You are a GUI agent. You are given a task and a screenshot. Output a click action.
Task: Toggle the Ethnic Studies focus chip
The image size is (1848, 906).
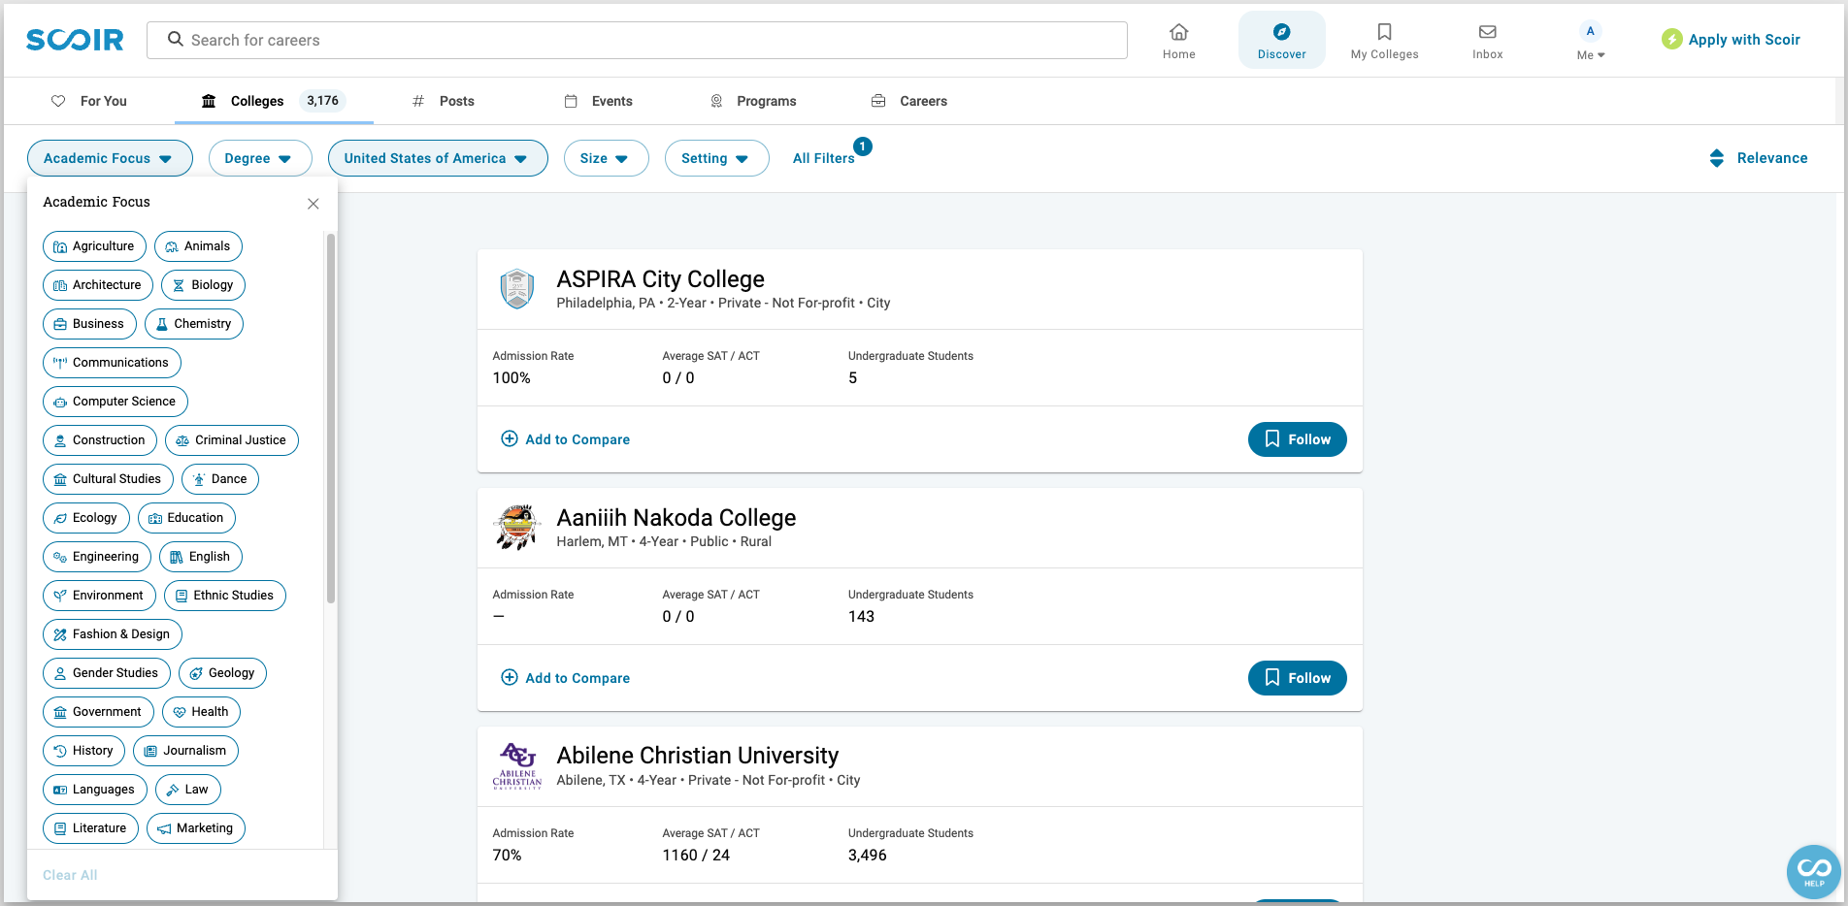tap(225, 596)
